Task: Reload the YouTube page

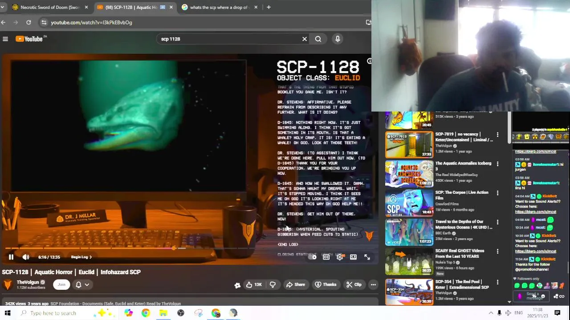Action: click(28, 22)
